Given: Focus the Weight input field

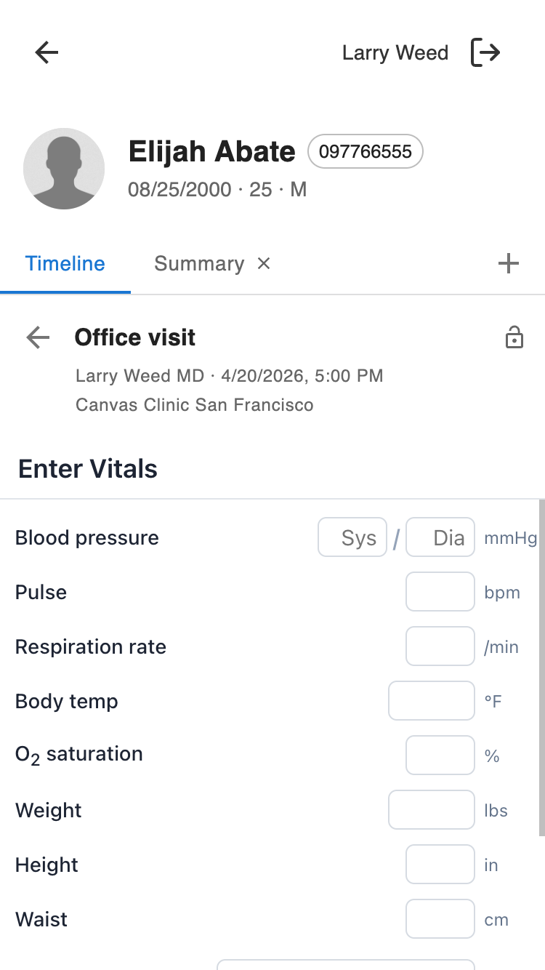Looking at the screenshot, I should (x=432, y=810).
